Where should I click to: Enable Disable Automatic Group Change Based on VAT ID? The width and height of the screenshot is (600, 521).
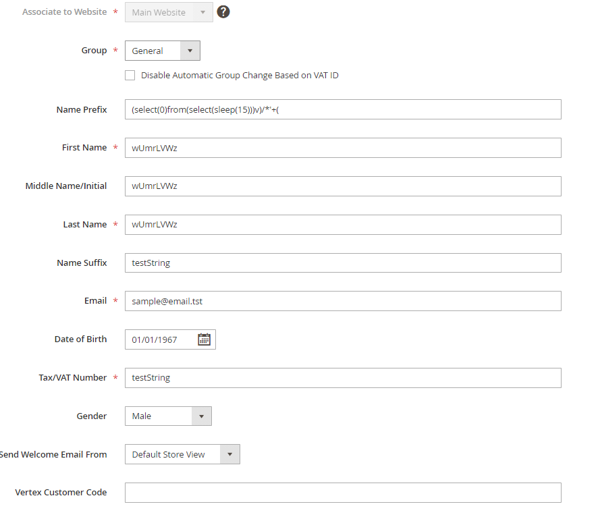(x=130, y=75)
